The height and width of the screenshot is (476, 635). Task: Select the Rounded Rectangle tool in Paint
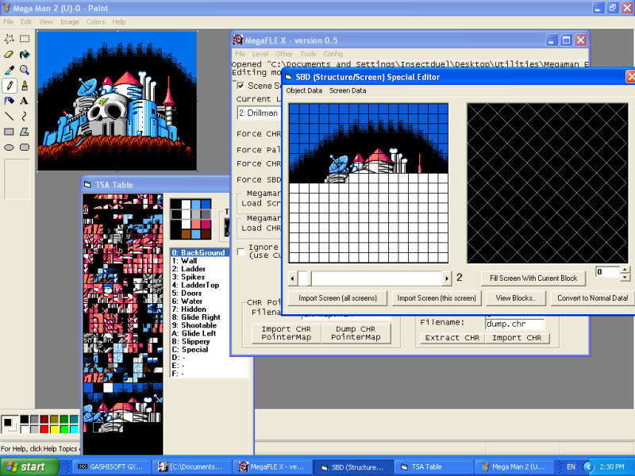point(25,148)
